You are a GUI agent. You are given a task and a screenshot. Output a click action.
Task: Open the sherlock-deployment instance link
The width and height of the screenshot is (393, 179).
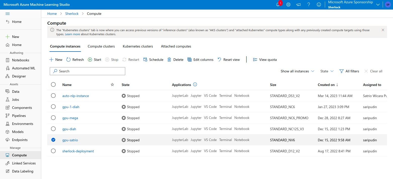[78, 151]
